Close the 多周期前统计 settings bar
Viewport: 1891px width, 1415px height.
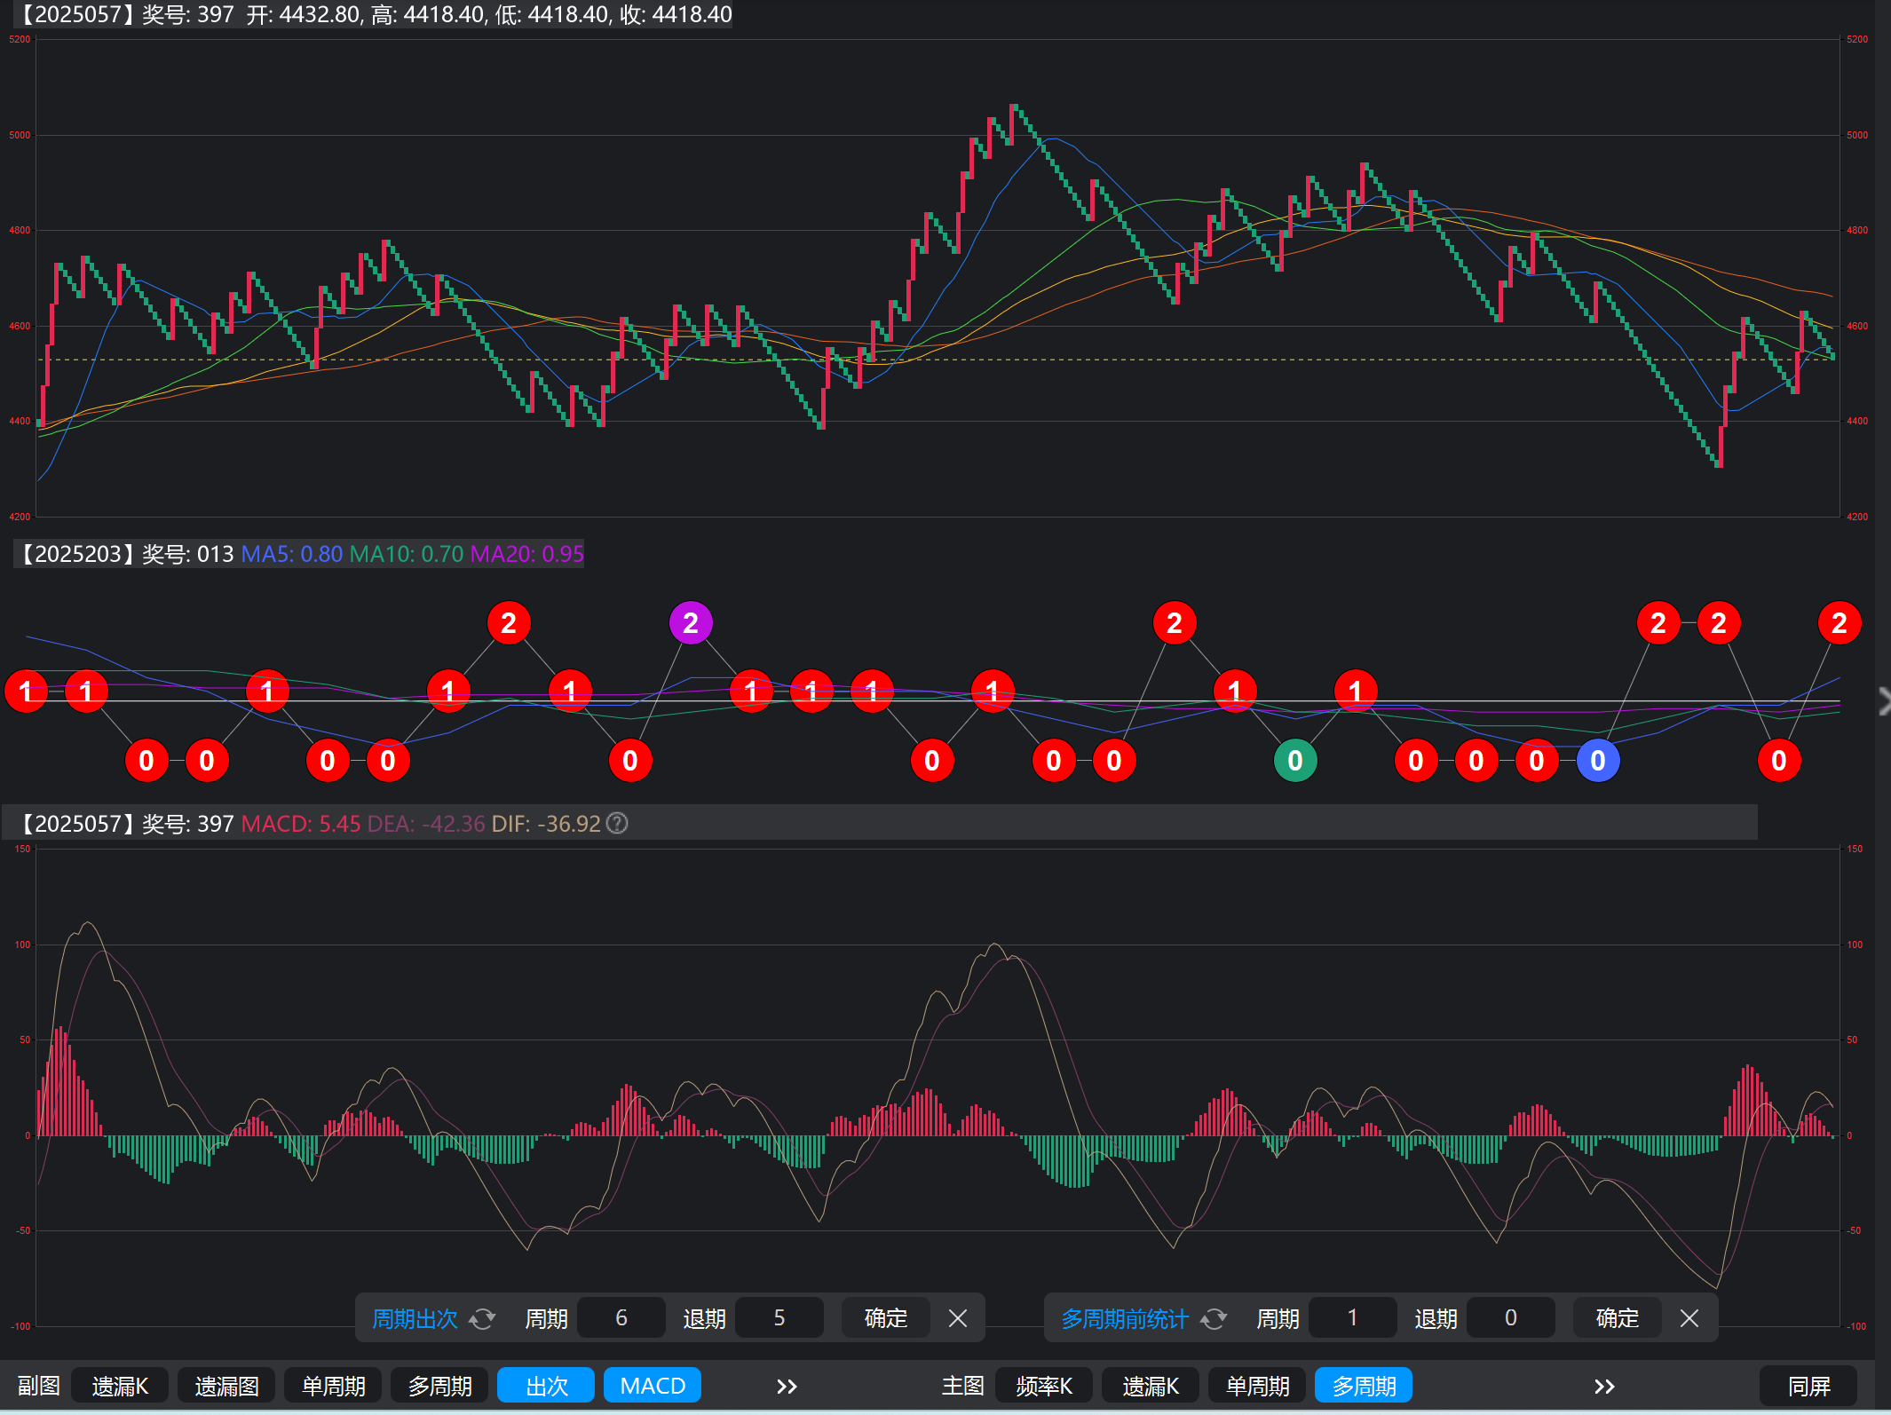pos(1689,1318)
